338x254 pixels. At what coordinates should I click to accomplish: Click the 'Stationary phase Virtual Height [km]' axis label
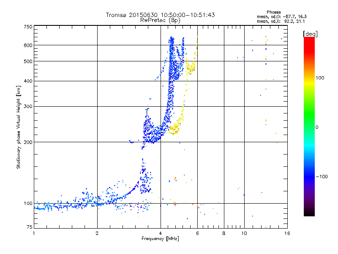pyautogui.click(x=19, y=127)
